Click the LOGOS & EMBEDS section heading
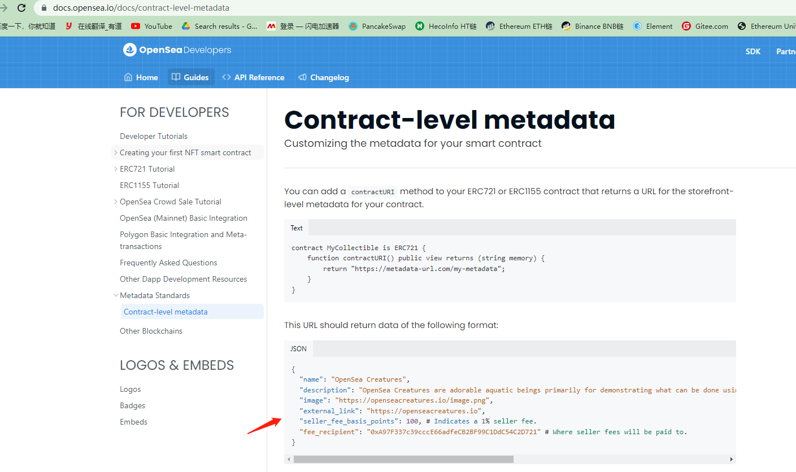796x472 pixels. click(177, 365)
